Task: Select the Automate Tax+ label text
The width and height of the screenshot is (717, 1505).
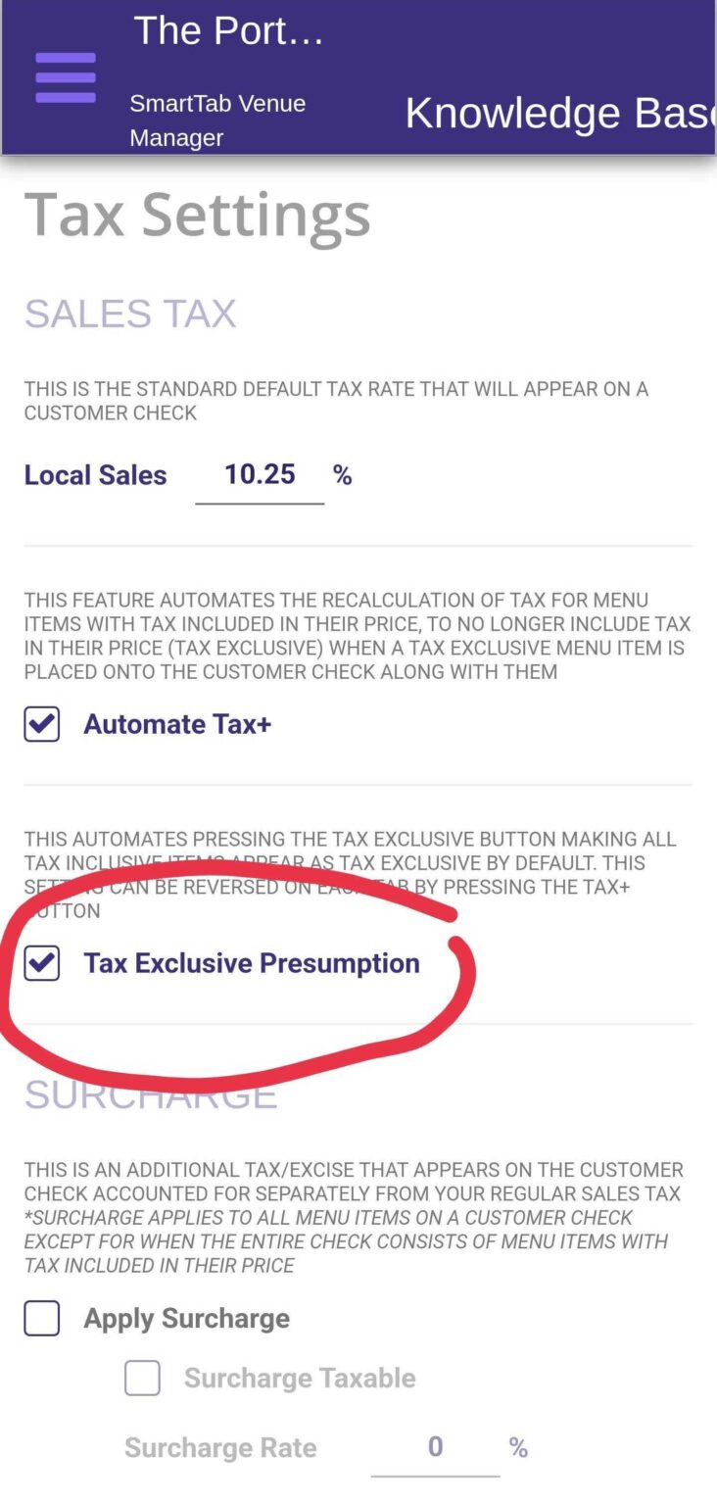Action: pyautogui.click(x=176, y=724)
